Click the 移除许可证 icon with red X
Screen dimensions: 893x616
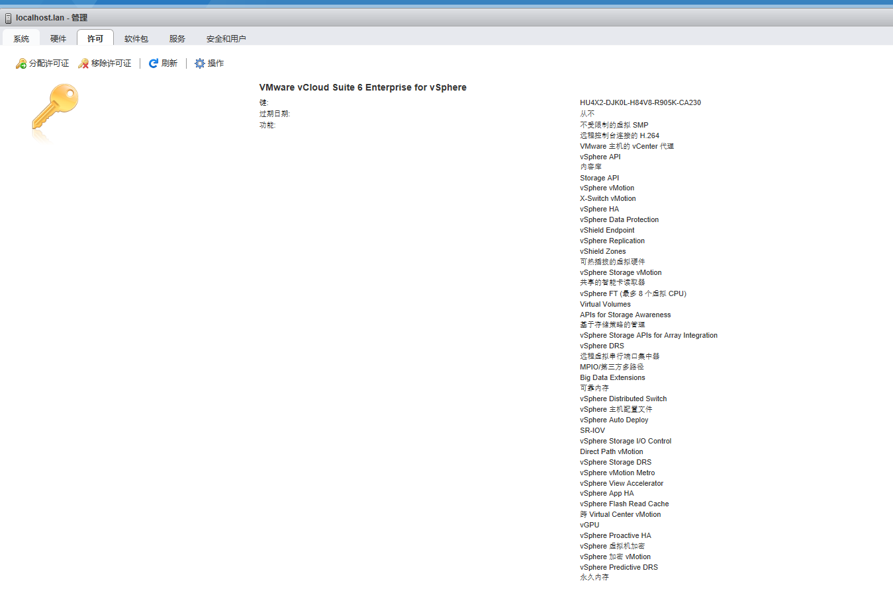tap(83, 63)
